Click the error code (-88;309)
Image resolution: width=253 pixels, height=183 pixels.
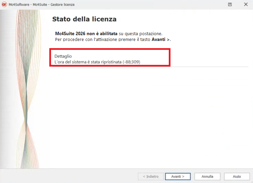tap(131, 62)
